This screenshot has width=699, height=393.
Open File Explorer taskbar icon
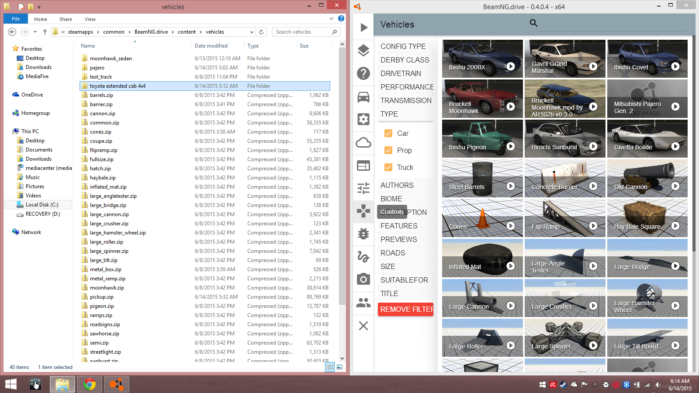point(62,384)
